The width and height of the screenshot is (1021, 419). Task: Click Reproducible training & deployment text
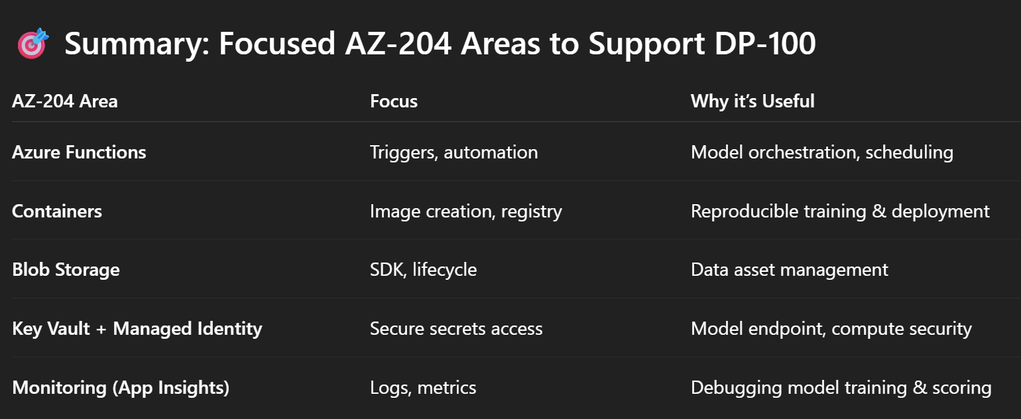tap(840, 211)
